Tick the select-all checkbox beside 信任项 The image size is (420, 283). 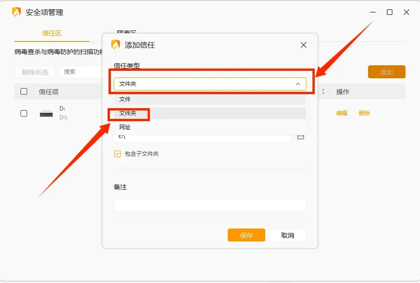(x=24, y=92)
